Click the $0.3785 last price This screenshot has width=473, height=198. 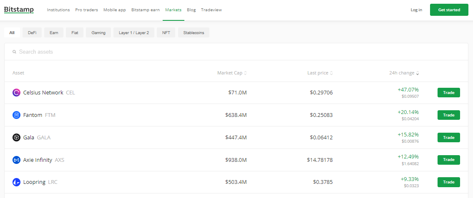(323, 182)
